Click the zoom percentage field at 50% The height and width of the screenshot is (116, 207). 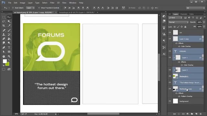(x=16, y=114)
